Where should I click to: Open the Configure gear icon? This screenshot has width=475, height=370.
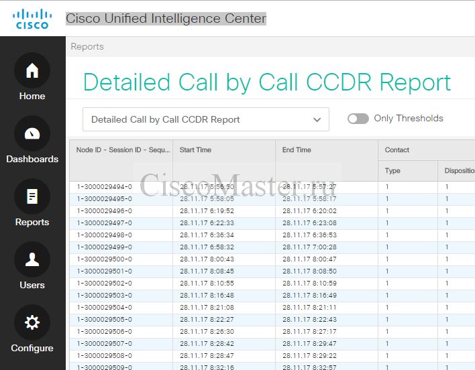[32, 322]
